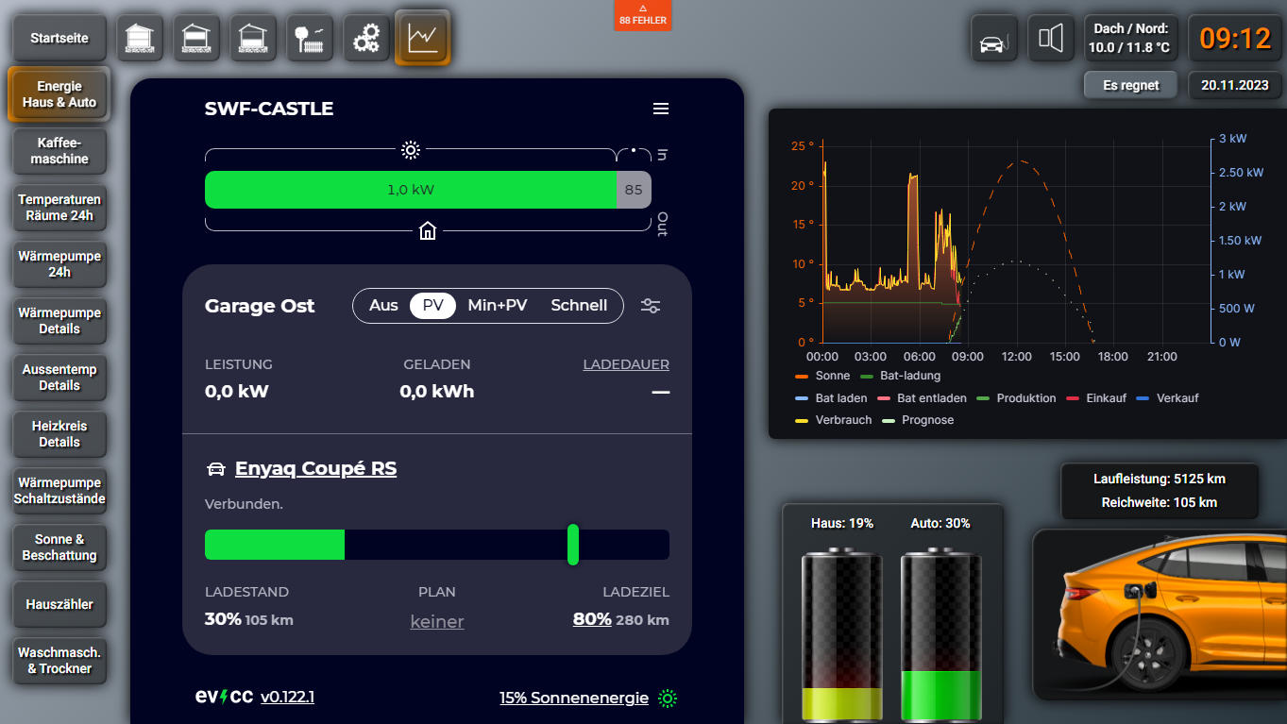Screen dimensions: 1287x724
Task: Open the Kaffeemaschine page
Action: point(59,151)
